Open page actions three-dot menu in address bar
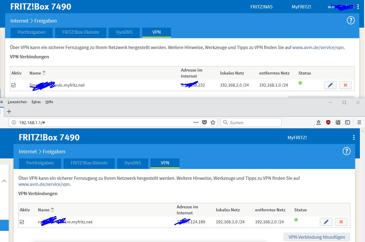The image size is (365, 242). (x=196, y=122)
